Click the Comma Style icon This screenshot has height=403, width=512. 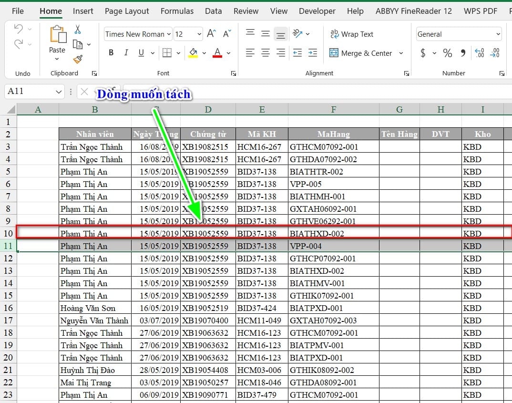(x=463, y=53)
